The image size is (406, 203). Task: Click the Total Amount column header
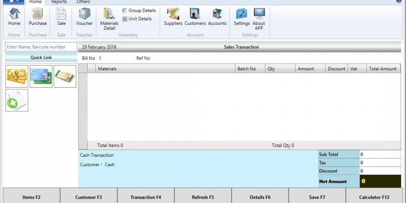[384, 69]
